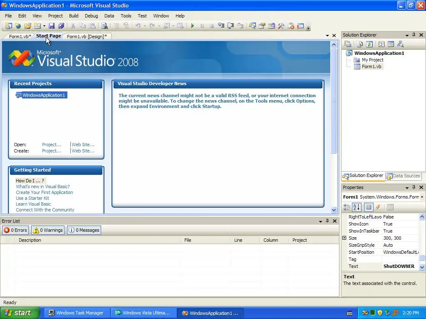
Task: Open the Form1 object dropdown in Properties
Action: [x=422, y=197]
